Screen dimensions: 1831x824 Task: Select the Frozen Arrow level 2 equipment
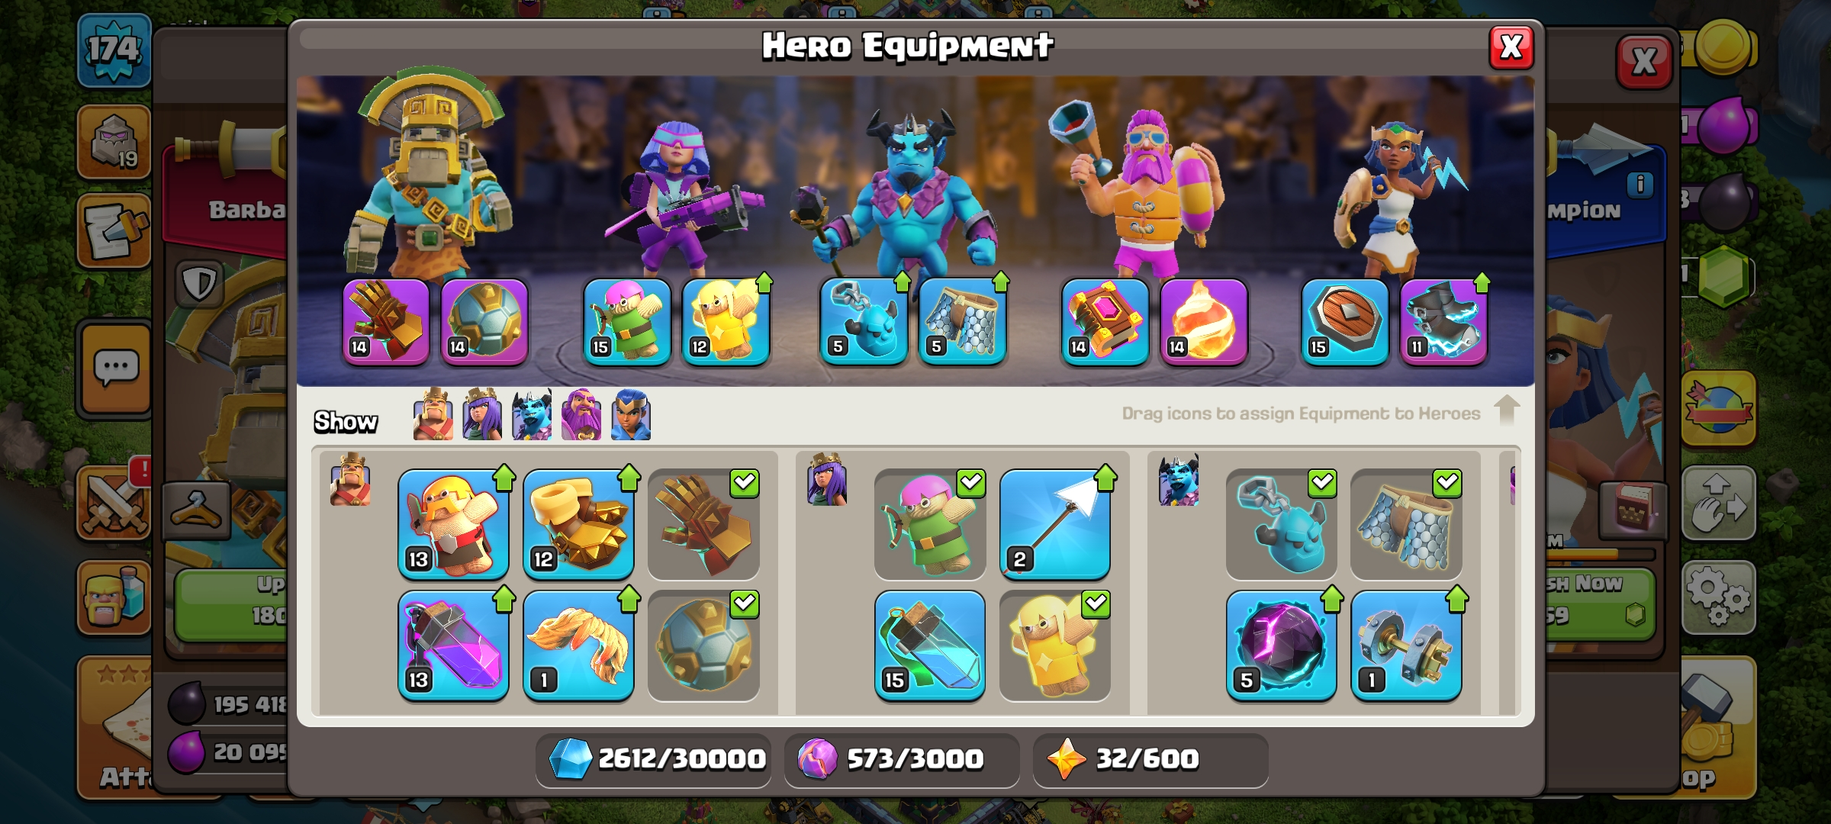(1055, 524)
